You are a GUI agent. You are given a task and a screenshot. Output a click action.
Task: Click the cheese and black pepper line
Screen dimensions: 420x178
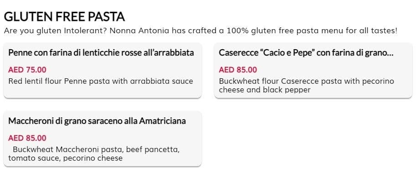pos(264,90)
